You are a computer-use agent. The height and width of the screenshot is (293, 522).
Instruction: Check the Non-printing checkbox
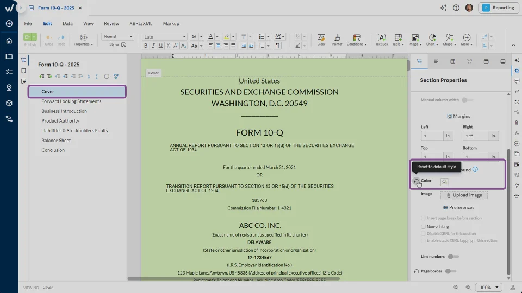[423, 227]
